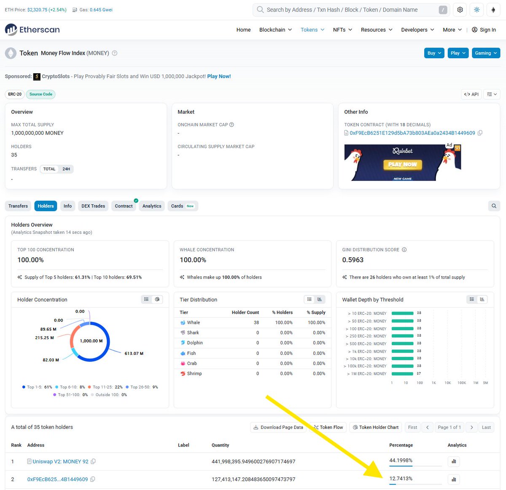Open the Play dropdown
506x490 pixels.
tap(458, 53)
